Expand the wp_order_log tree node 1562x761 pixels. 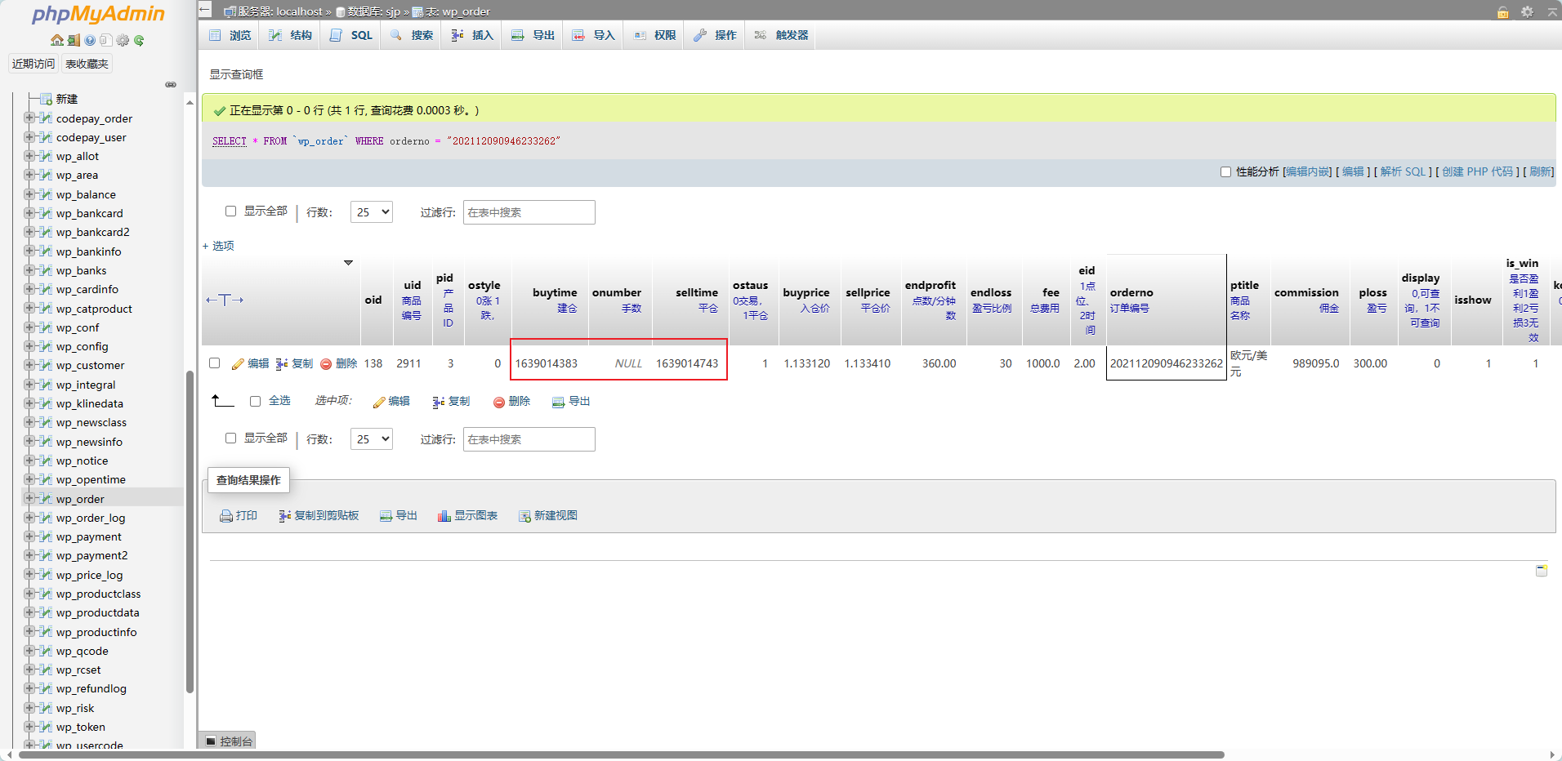[x=29, y=518]
